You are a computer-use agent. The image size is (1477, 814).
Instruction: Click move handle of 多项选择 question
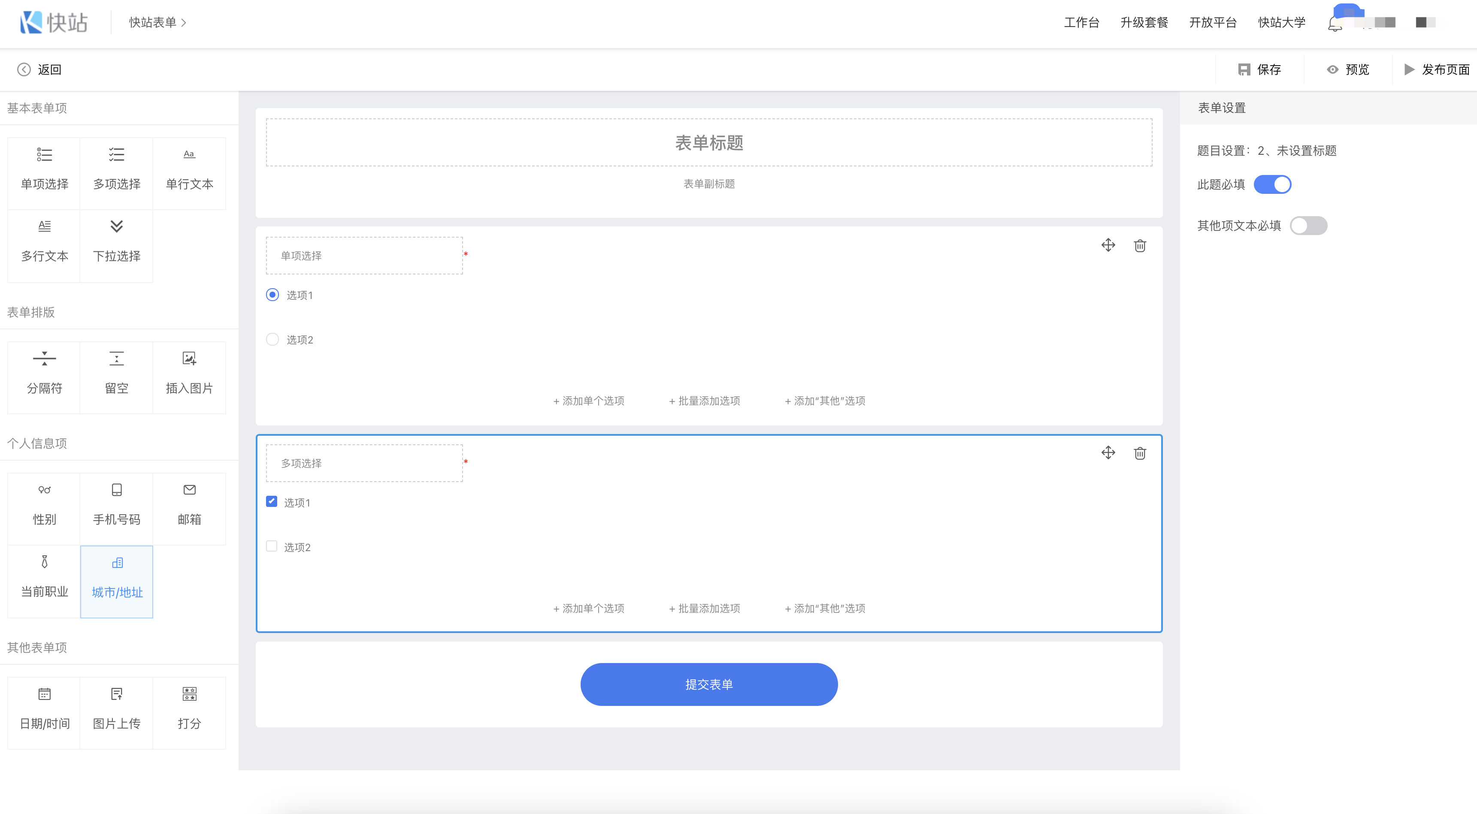[1108, 453]
